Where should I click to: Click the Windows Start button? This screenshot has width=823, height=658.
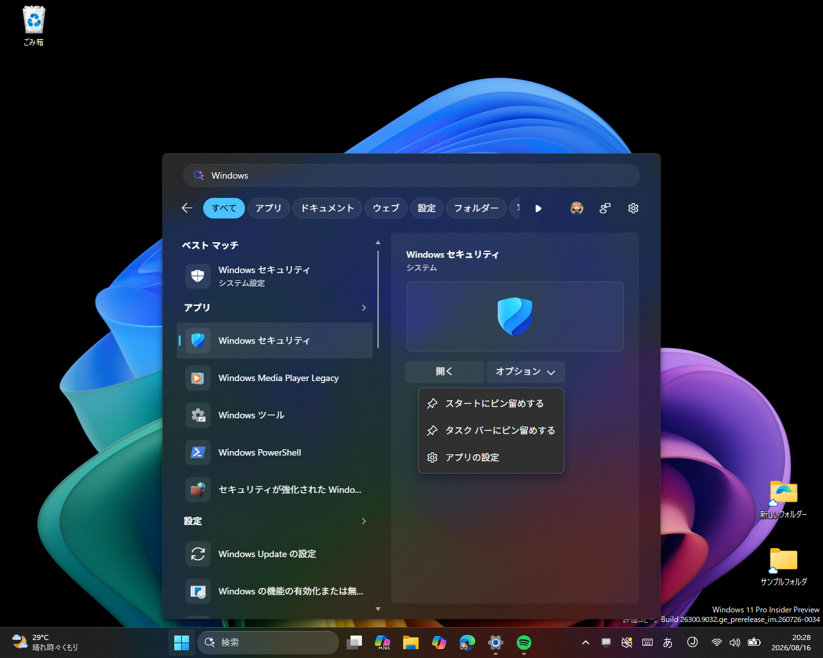182,643
